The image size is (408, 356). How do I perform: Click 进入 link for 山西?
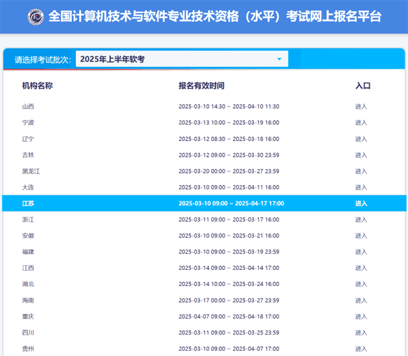(361, 106)
